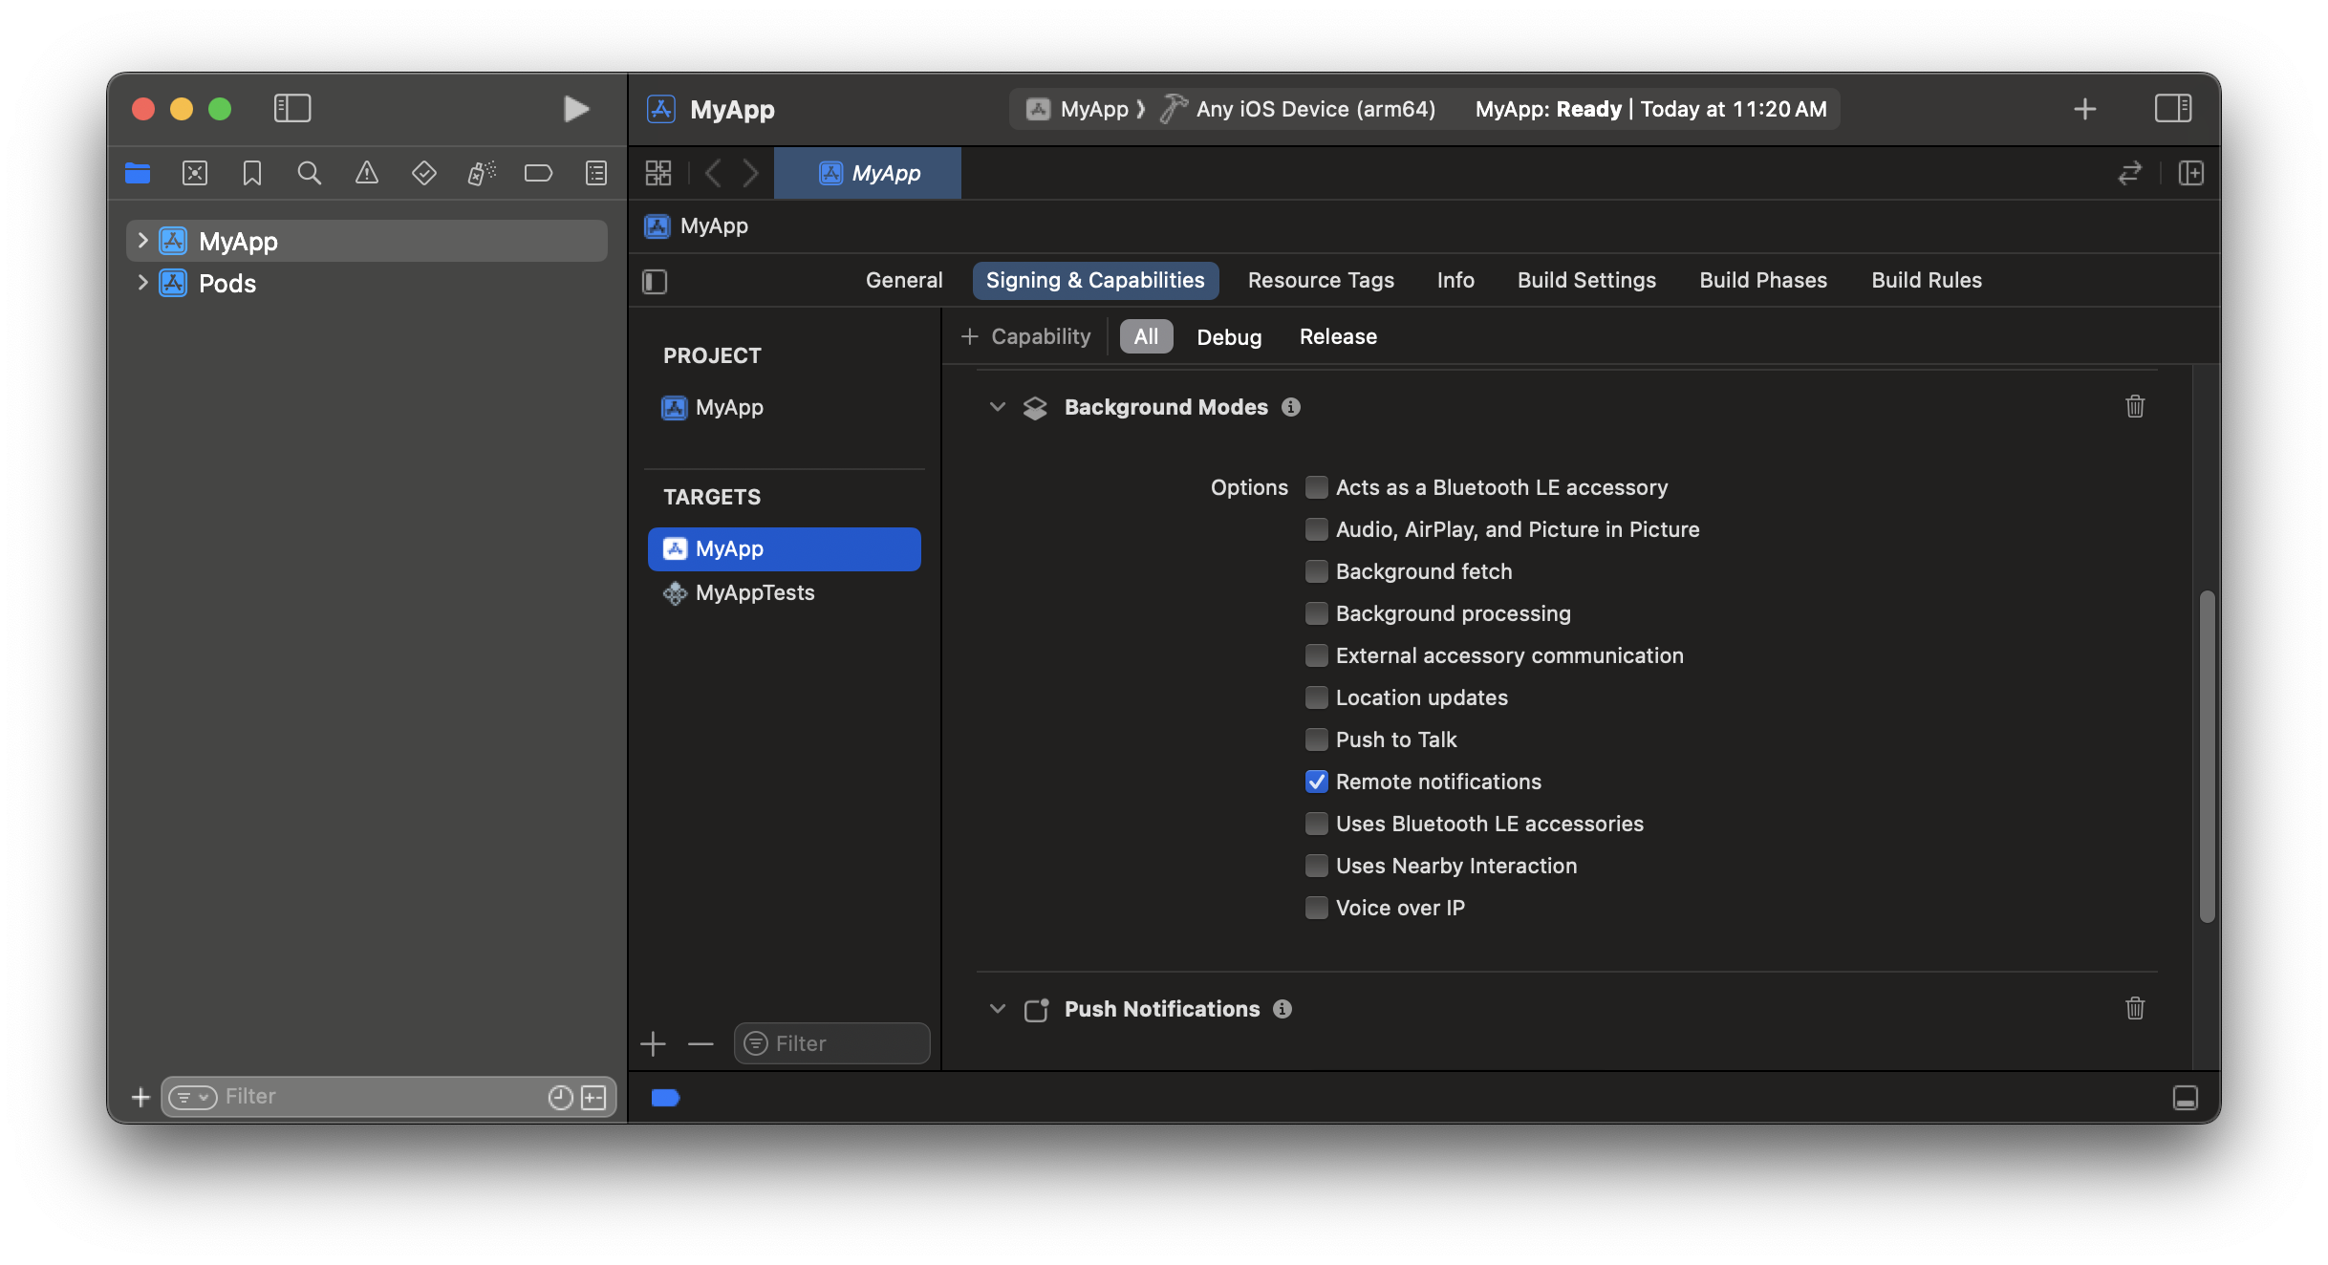
Task: Collapse the Push Notifications section
Action: coord(998,1009)
